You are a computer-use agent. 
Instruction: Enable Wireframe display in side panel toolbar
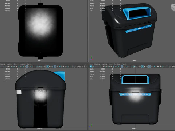pyautogui.click(x=140, y=67)
